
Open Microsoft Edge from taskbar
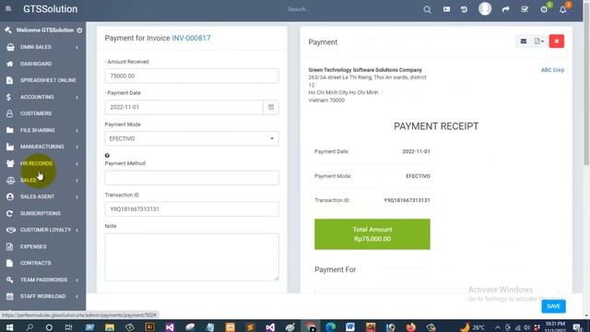coord(330,326)
